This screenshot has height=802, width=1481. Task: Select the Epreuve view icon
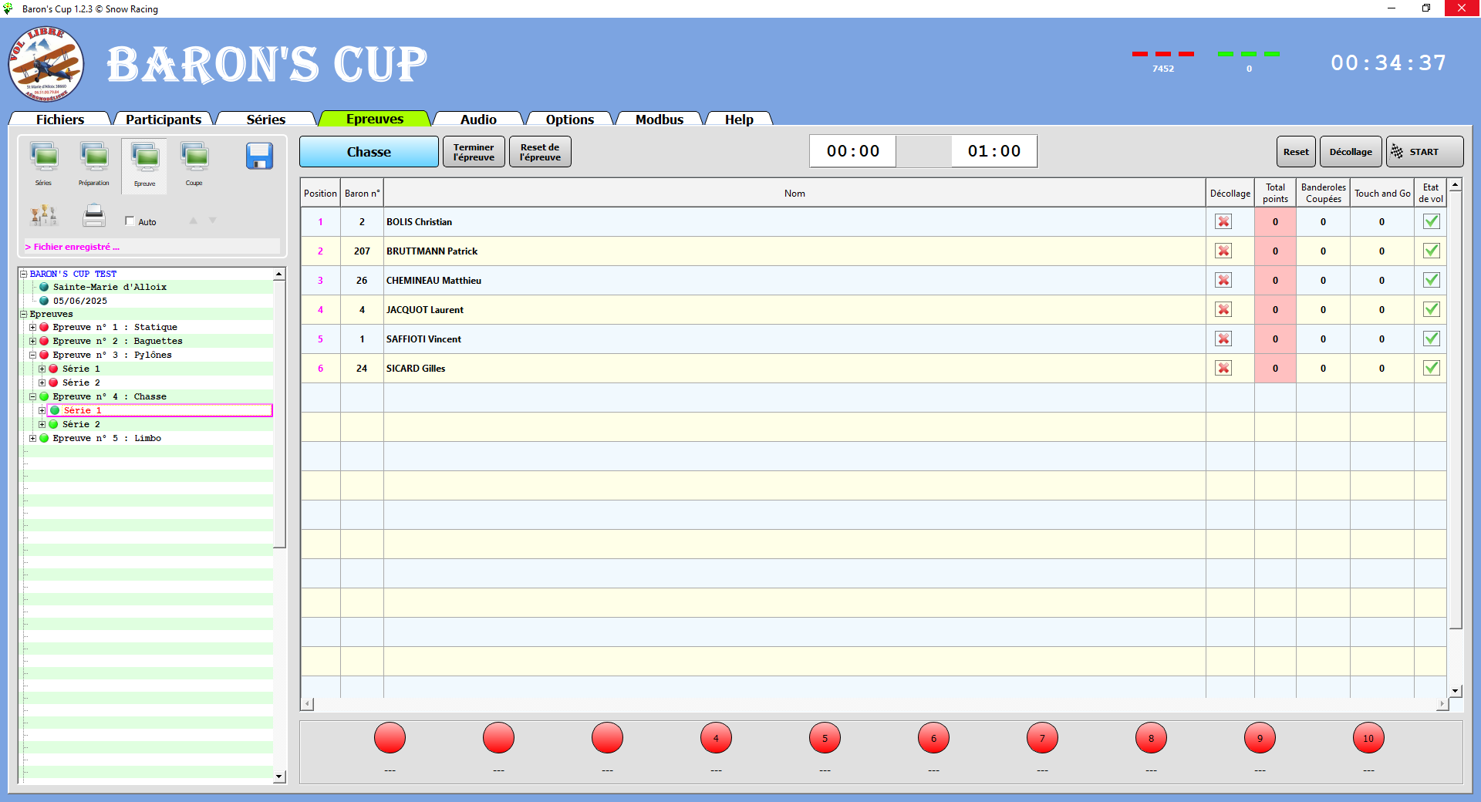pyautogui.click(x=143, y=158)
